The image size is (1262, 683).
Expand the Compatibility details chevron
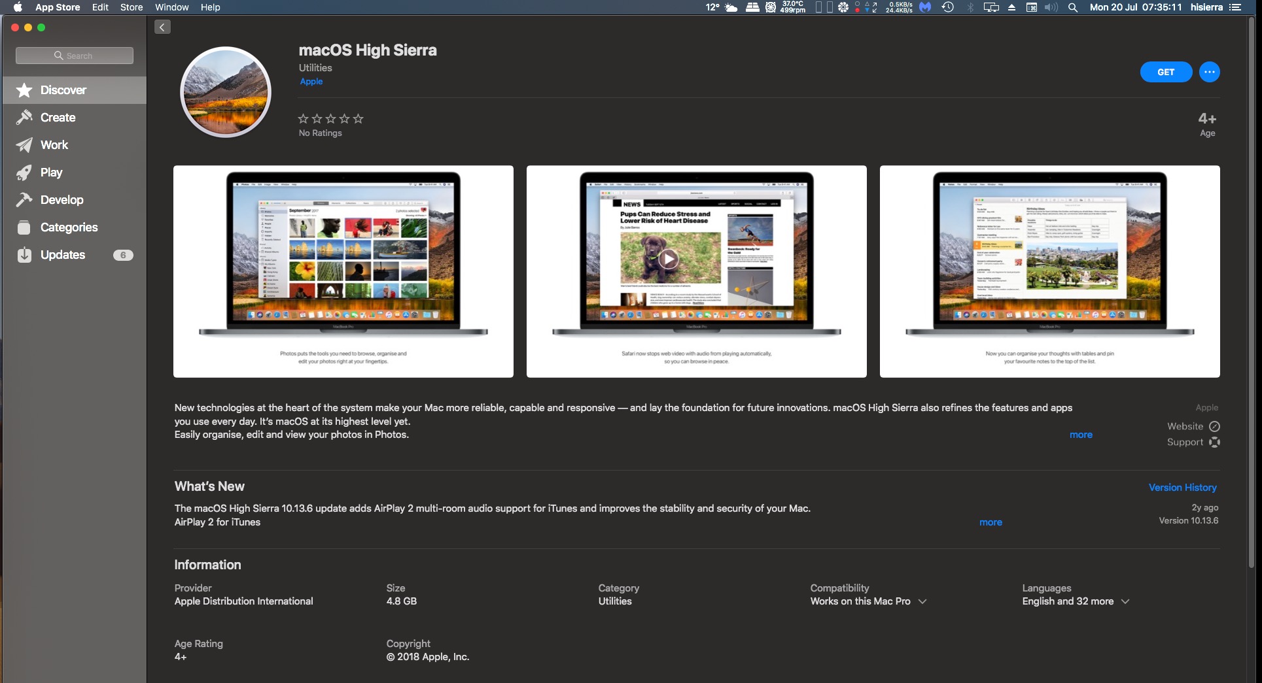click(x=922, y=601)
